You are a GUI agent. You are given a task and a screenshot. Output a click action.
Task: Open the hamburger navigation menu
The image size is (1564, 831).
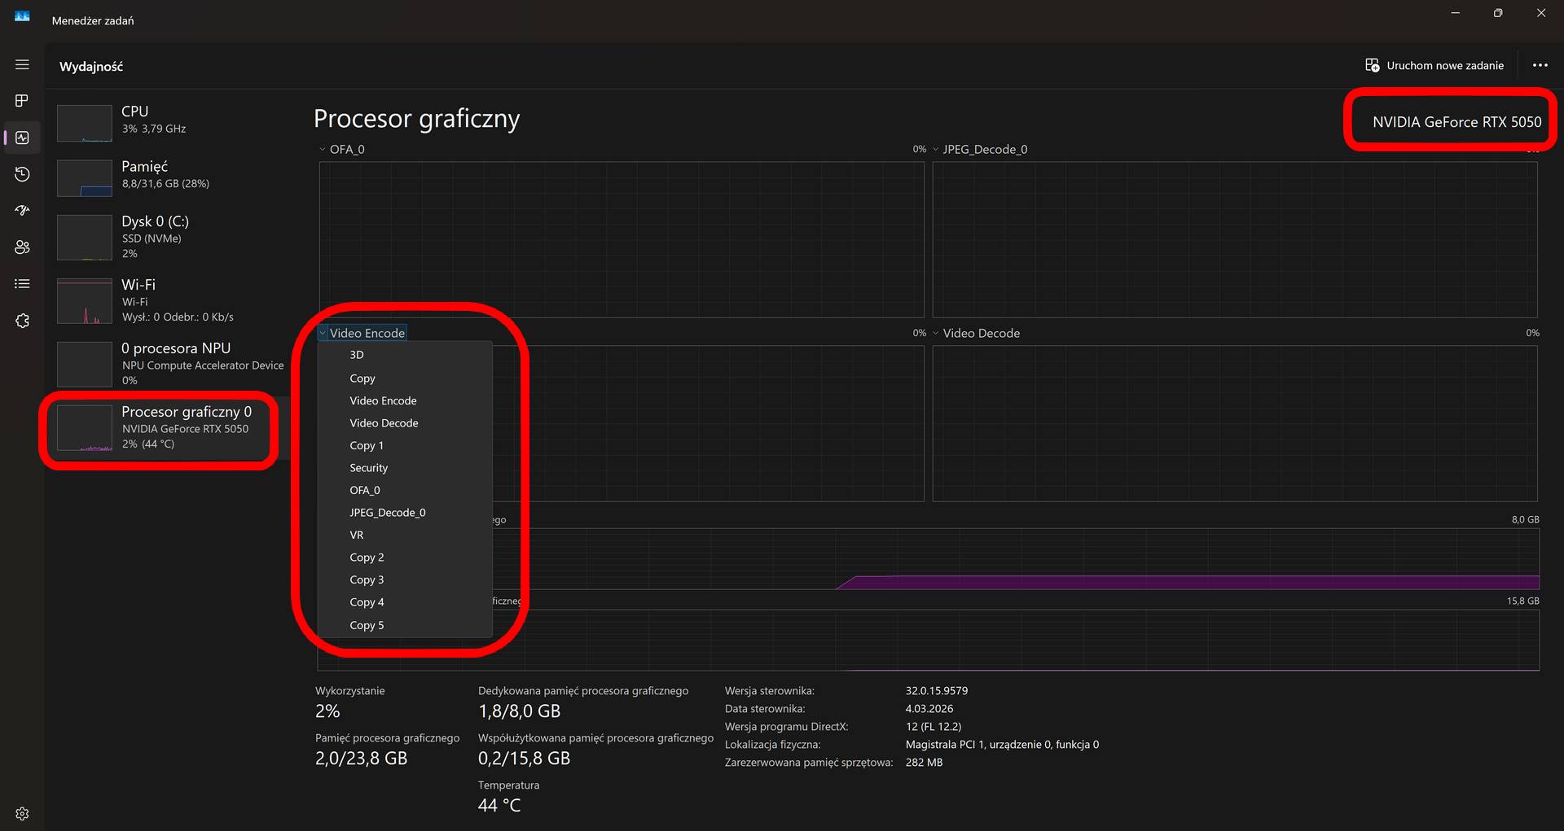(22, 64)
